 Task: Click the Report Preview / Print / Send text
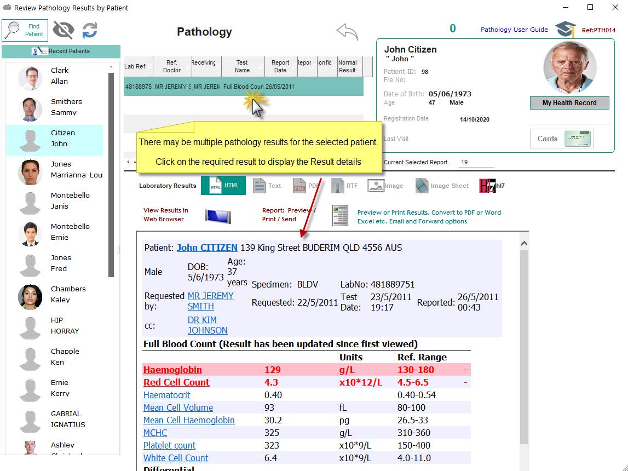[x=289, y=215]
